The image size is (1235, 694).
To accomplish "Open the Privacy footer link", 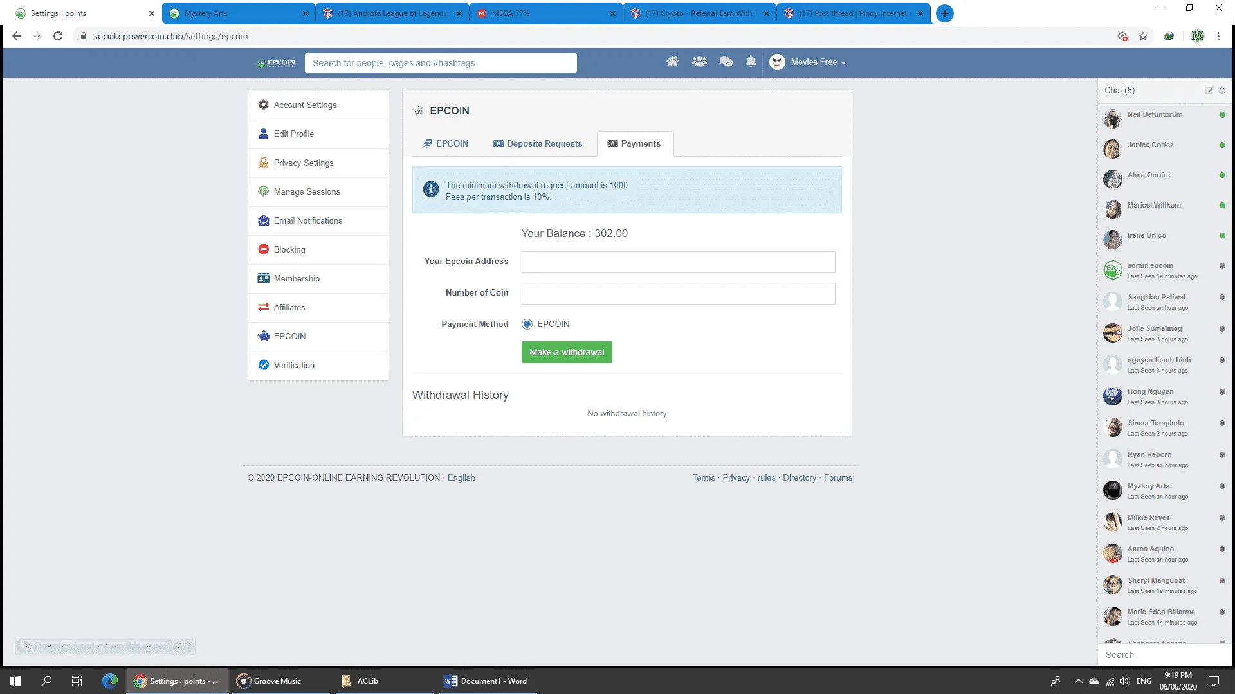I will coord(736,478).
